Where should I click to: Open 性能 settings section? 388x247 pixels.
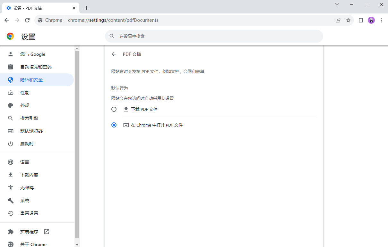tap(37, 93)
